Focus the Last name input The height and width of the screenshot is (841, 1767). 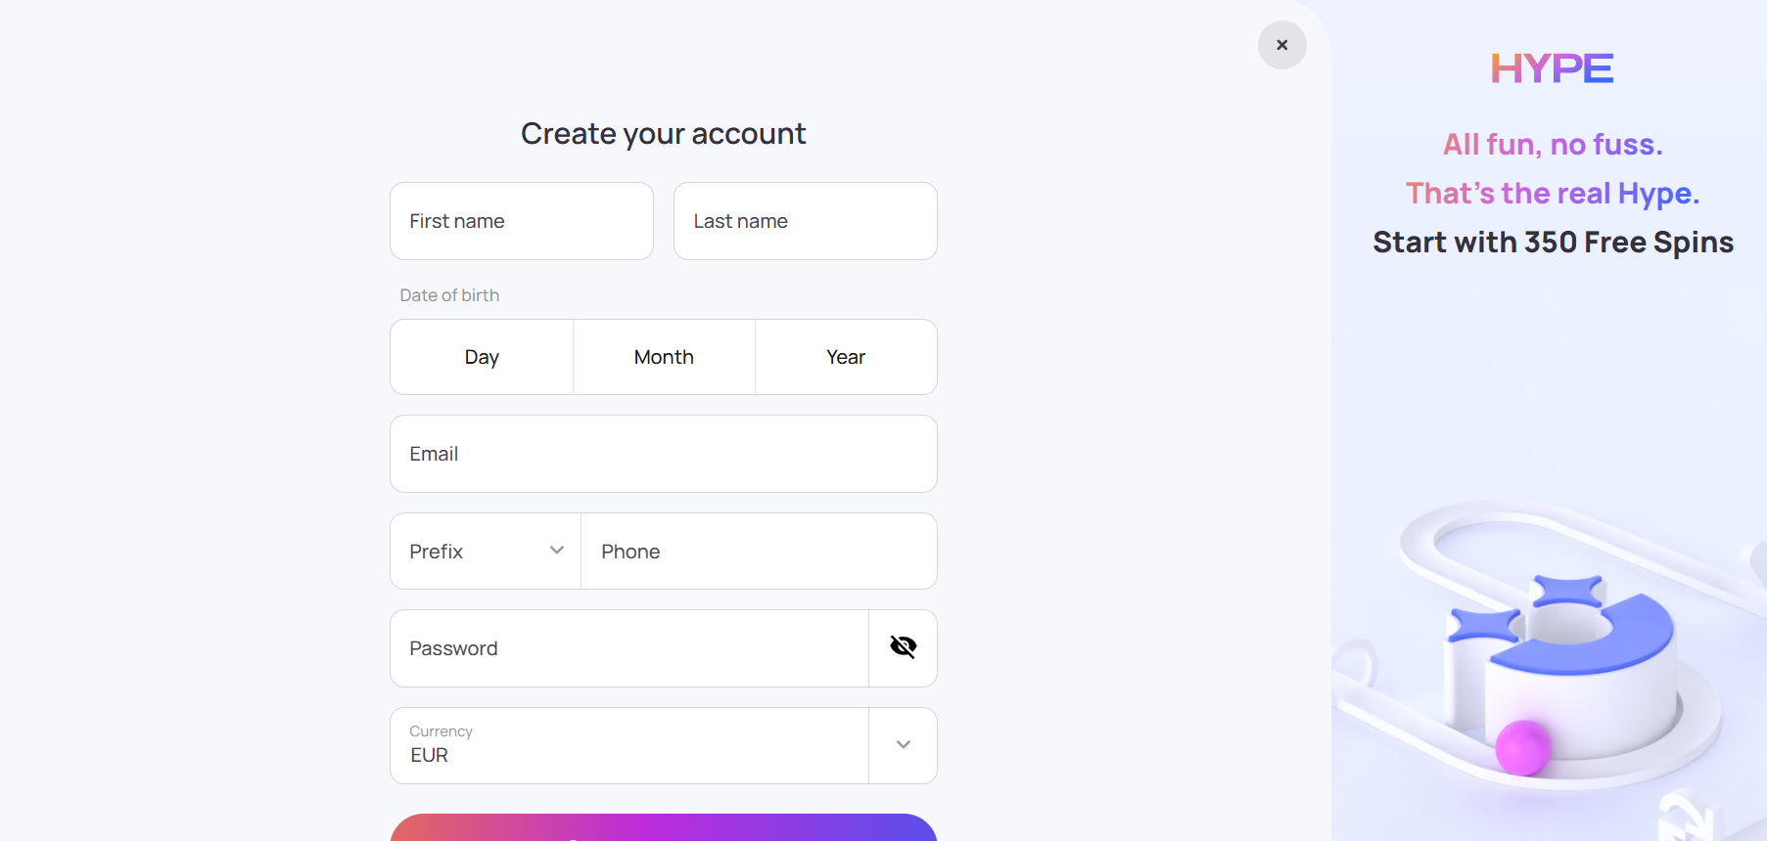coord(806,221)
